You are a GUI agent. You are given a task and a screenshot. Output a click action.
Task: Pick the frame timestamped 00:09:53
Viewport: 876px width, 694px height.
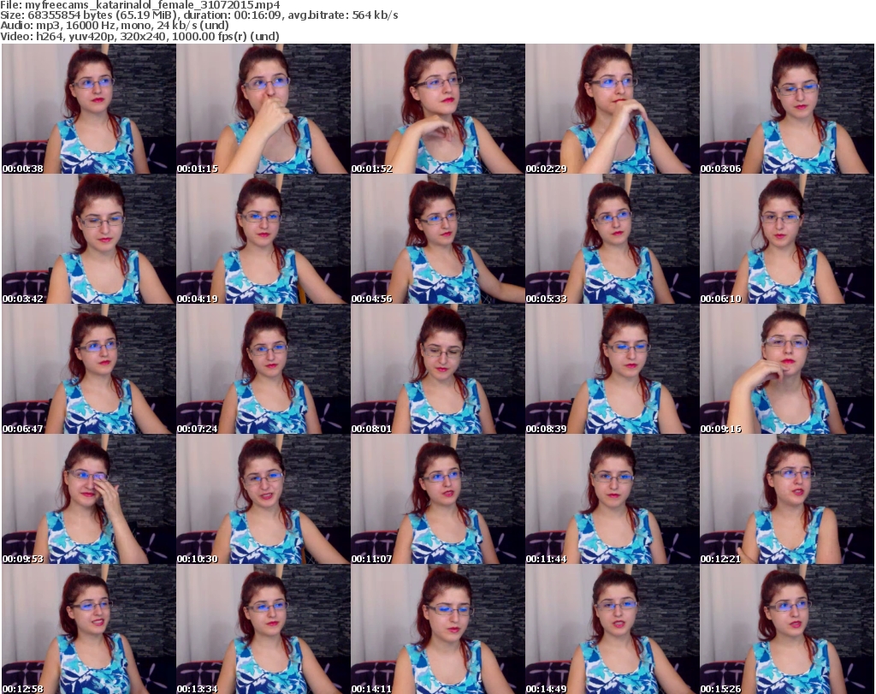click(x=88, y=500)
